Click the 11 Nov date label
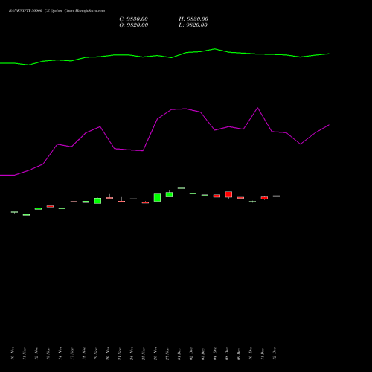 pos(25,353)
